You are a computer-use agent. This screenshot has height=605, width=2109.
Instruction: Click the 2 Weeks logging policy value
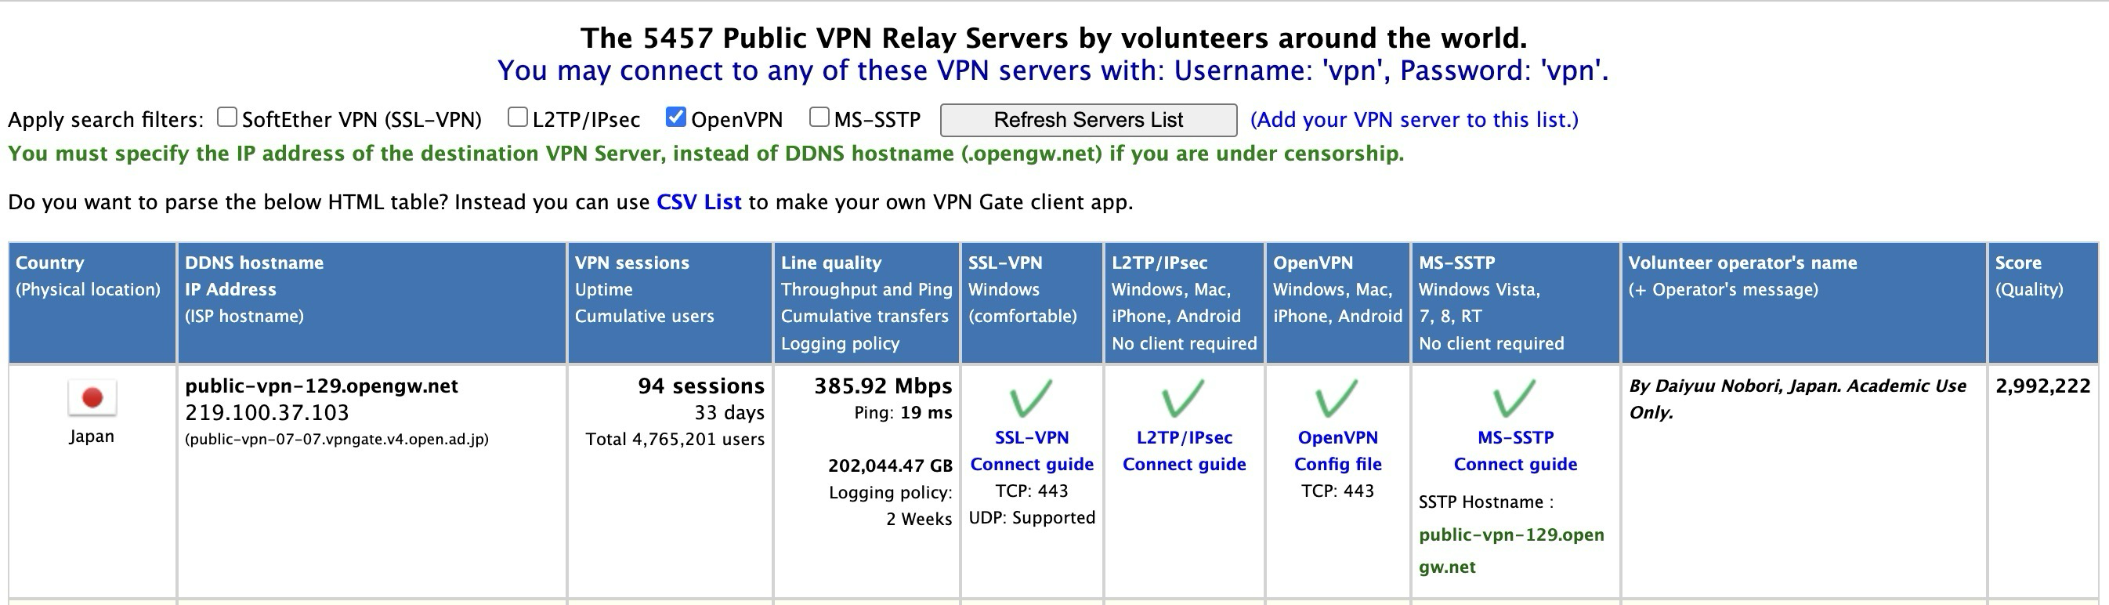point(919,519)
